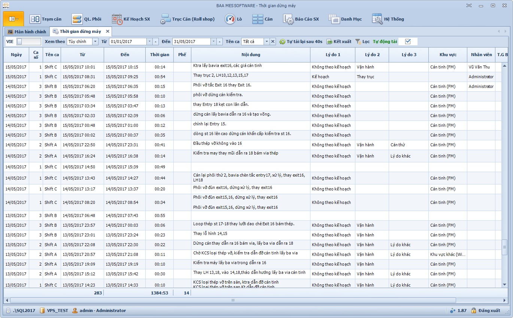Open the Tên ca shift dropdown
Screen dimensions: 513x318
coord(267,42)
